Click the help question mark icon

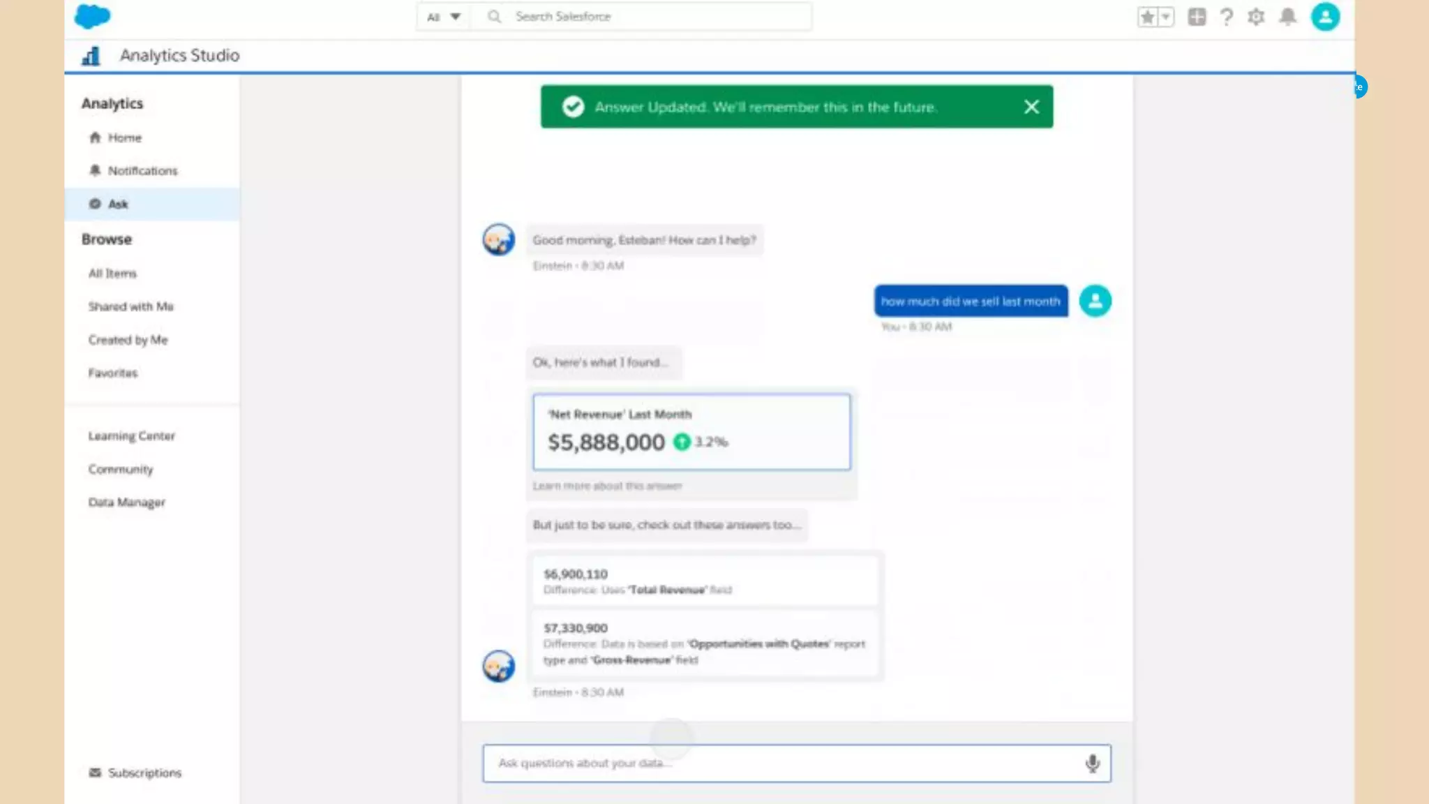pyautogui.click(x=1227, y=17)
